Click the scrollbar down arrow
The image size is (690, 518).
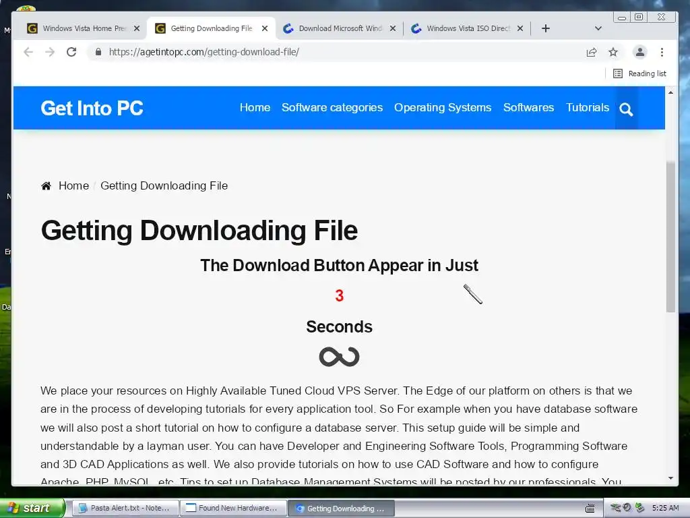click(x=670, y=478)
